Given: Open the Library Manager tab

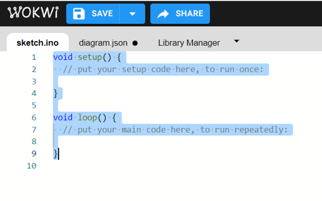Looking at the screenshot, I should pyautogui.click(x=189, y=43).
